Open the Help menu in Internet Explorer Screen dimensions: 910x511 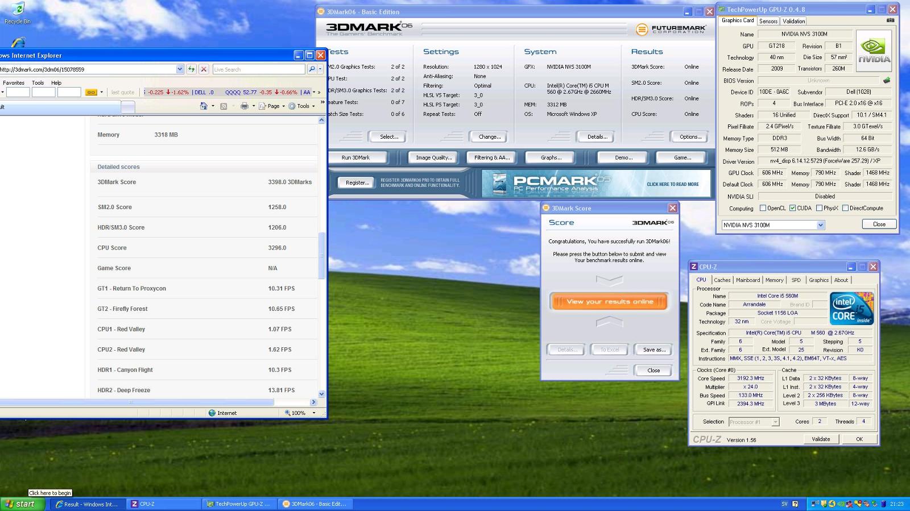click(x=56, y=82)
